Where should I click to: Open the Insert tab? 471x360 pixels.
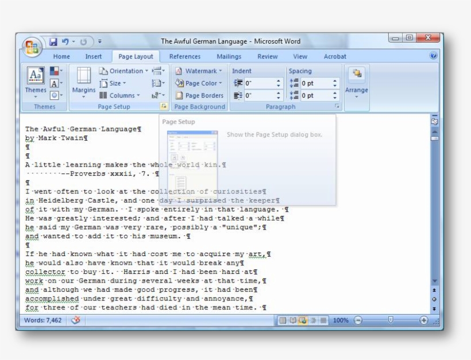click(x=94, y=56)
